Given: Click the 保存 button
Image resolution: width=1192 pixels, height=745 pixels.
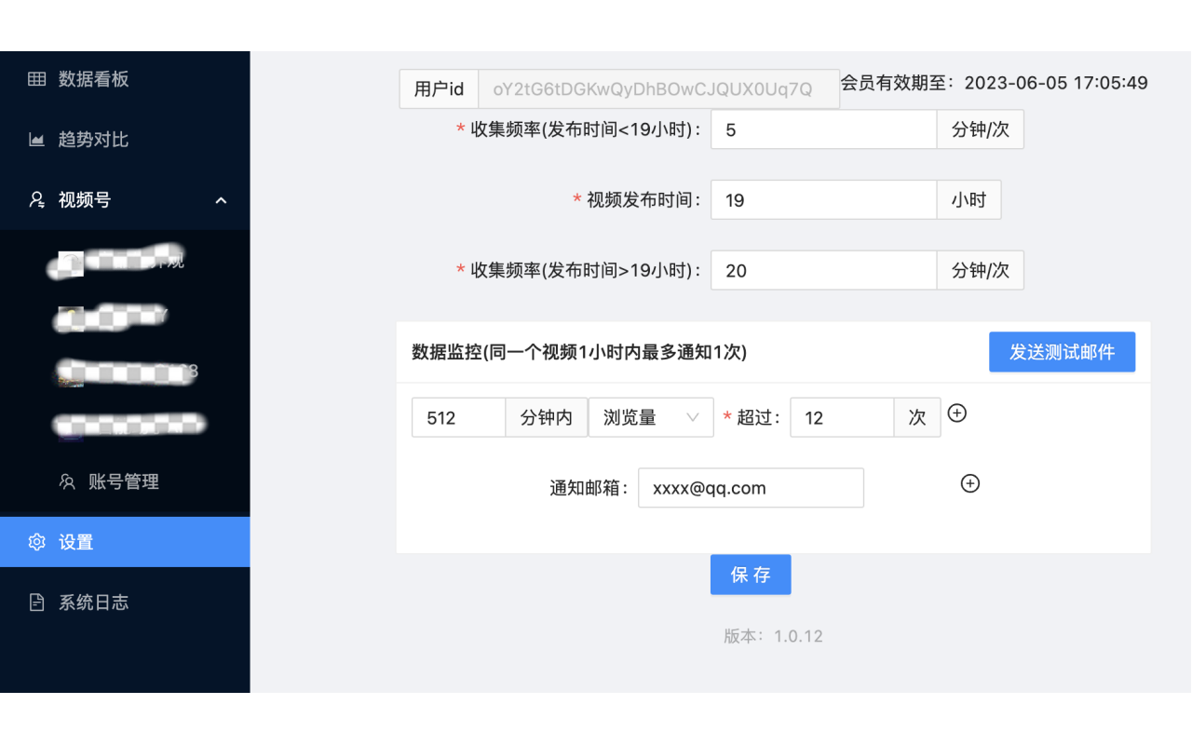Looking at the screenshot, I should pos(751,575).
